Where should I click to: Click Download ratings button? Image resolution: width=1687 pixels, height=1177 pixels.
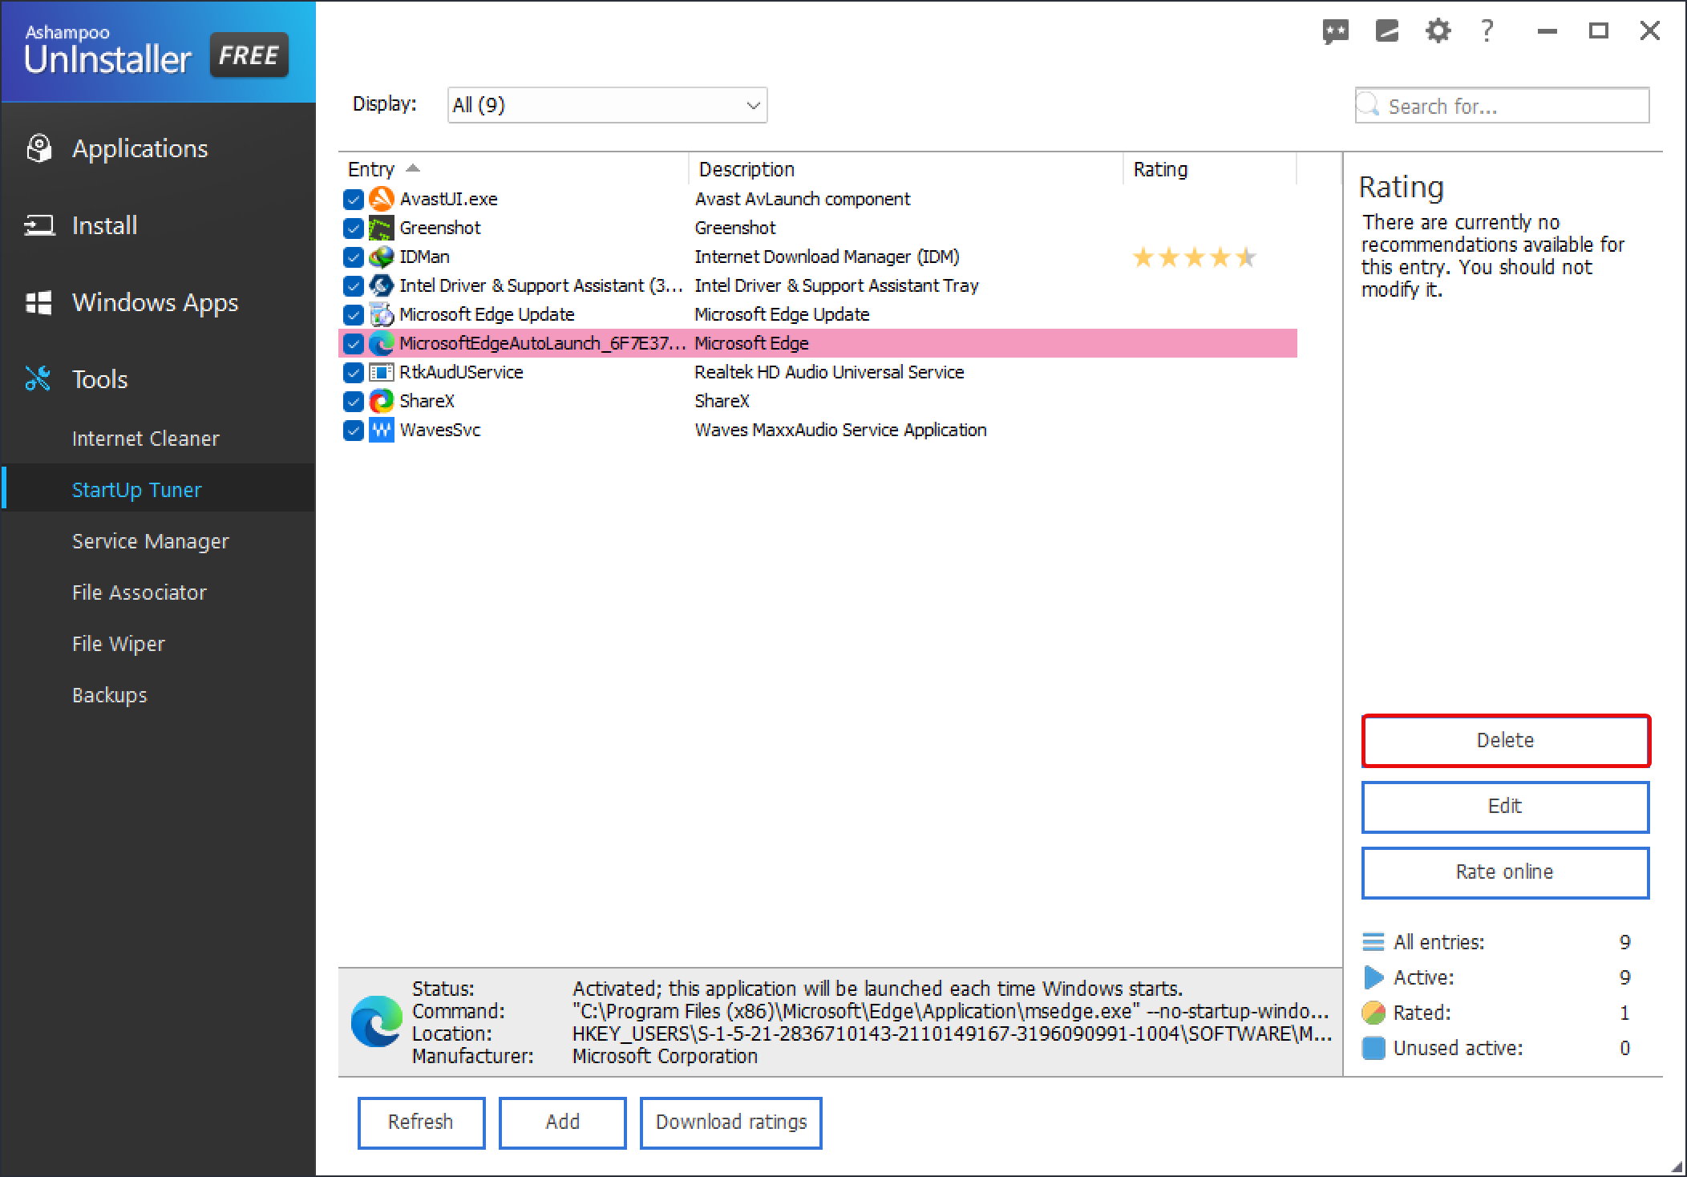[731, 1122]
